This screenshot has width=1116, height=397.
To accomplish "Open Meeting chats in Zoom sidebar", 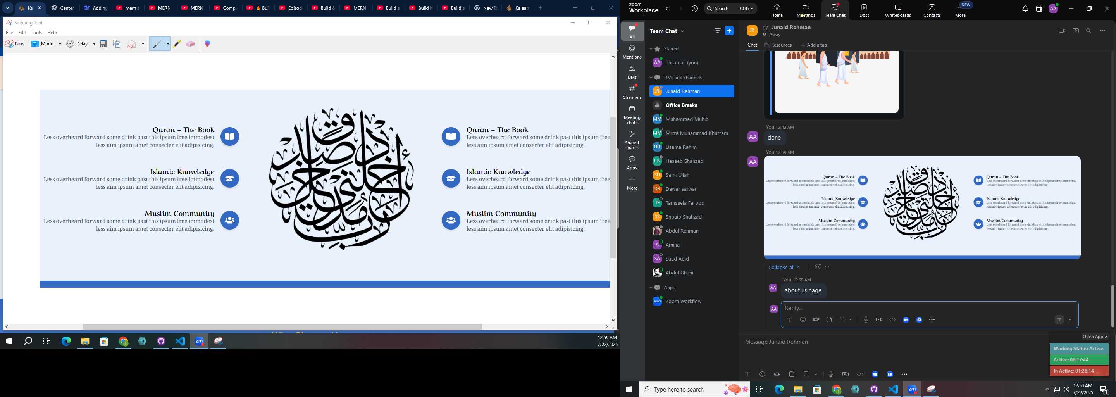I will (x=632, y=115).
